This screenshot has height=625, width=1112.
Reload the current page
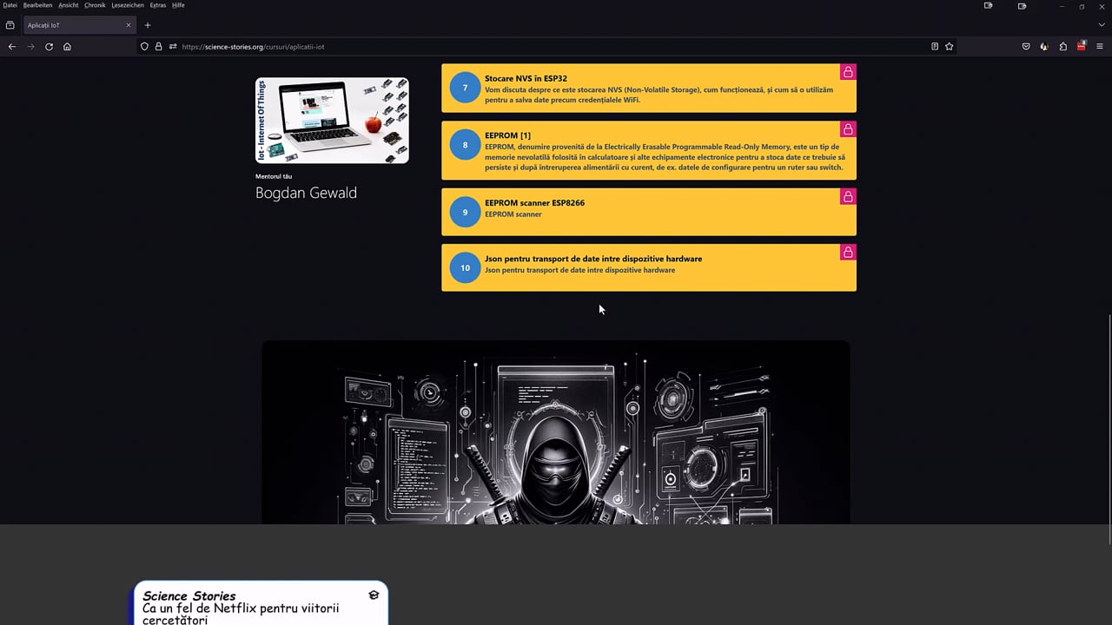(49, 46)
